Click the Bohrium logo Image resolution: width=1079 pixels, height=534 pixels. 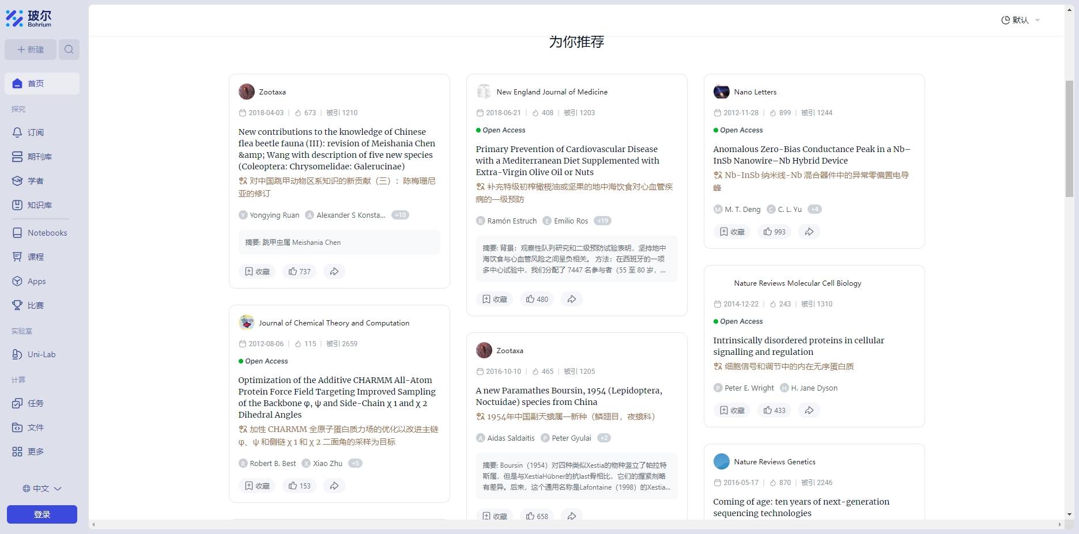[x=29, y=18]
